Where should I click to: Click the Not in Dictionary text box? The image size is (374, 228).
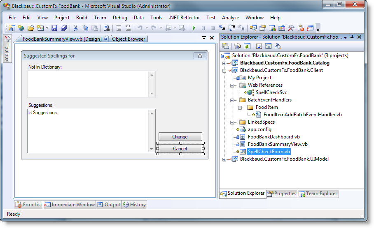pos(91,84)
